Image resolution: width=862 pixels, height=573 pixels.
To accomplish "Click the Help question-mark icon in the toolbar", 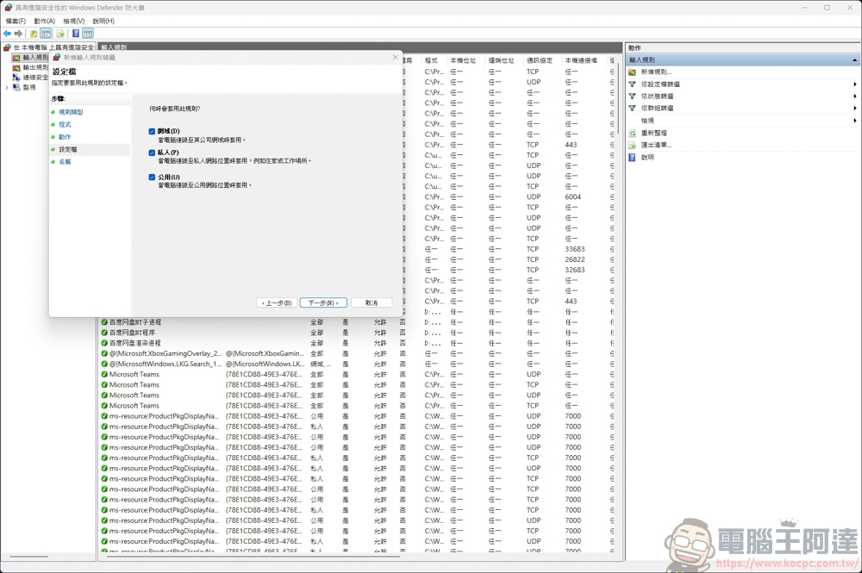I will [x=76, y=33].
